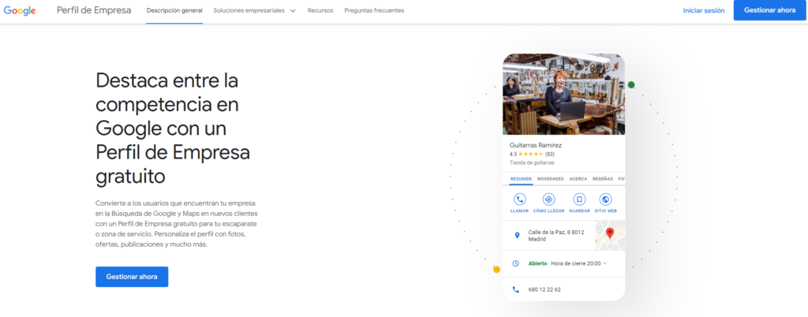Click the guitar shop photo in the mockup
Viewport: 808px width, 317px height.
(563, 94)
